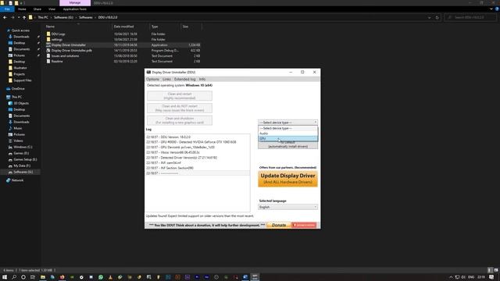Open Application Tools ribbon tab
Image resolution: width=500 pixels, height=281 pixels.
(x=75, y=9)
